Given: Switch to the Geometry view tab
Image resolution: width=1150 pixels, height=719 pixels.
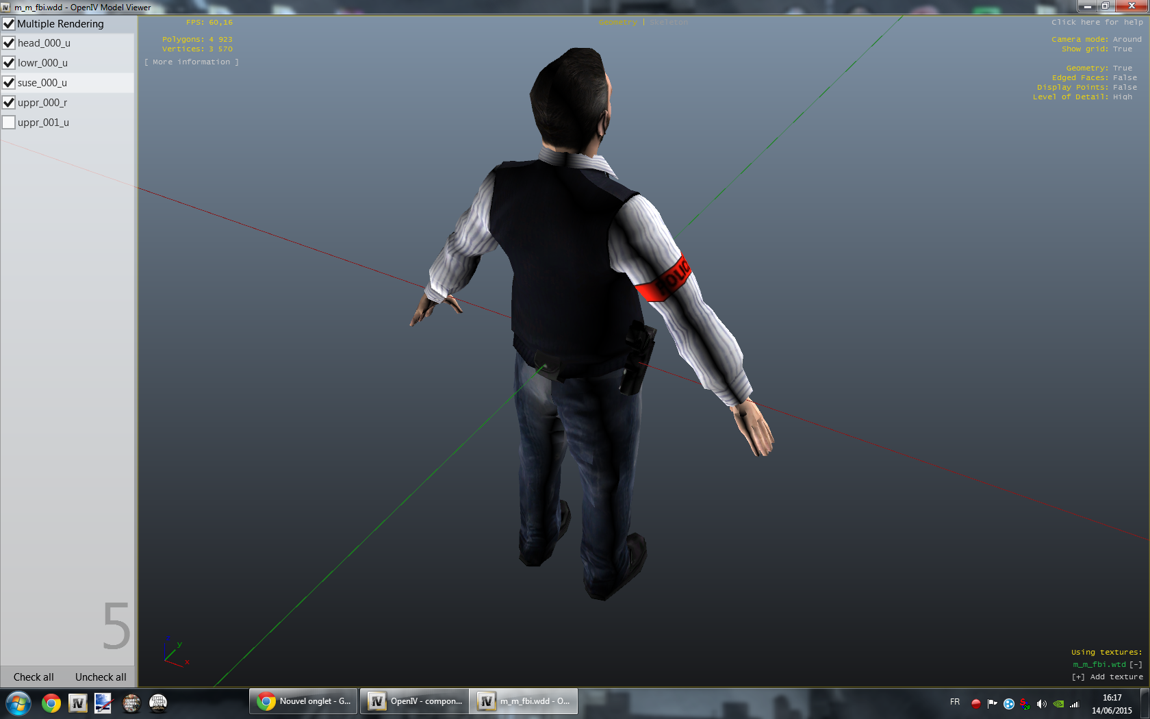Looking at the screenshot, I should (617, 22).
